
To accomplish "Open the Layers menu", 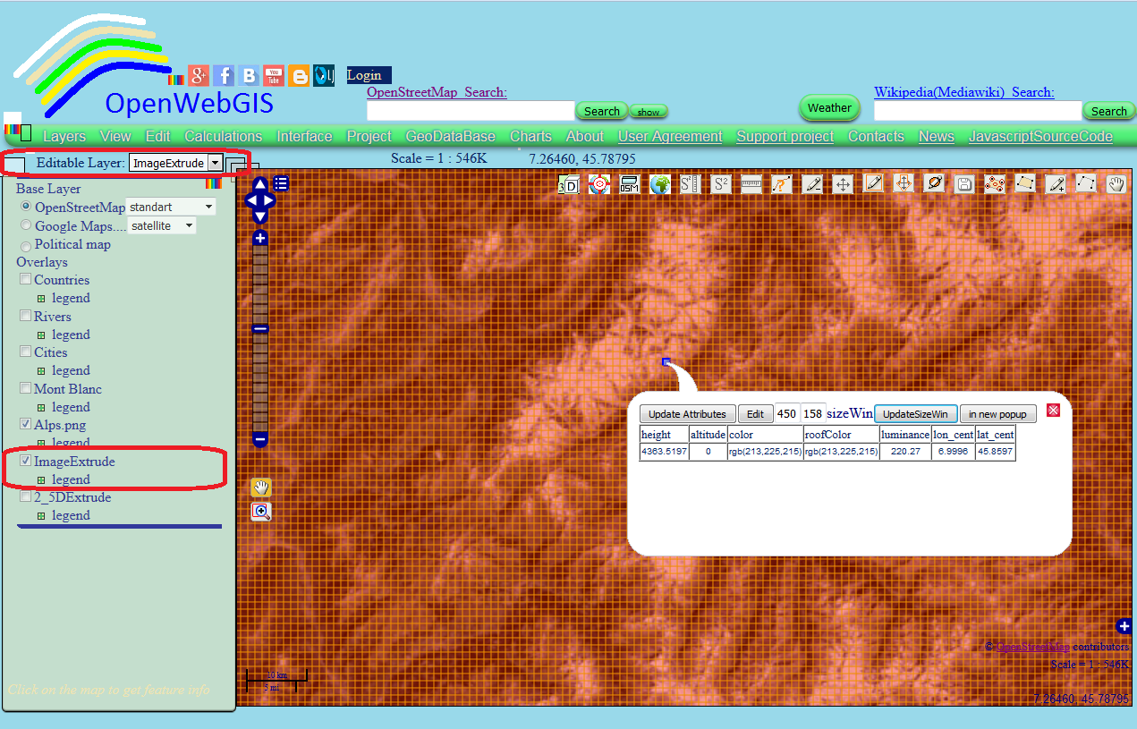I will point(64,136).
